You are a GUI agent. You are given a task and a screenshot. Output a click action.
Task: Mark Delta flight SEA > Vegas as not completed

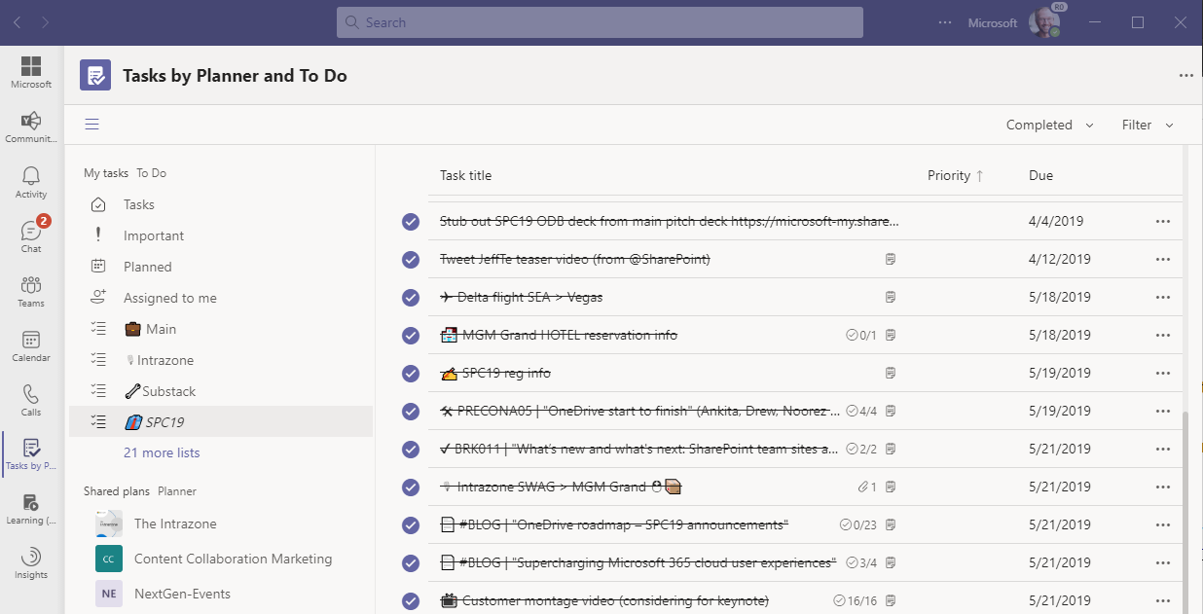click(409, 297)
